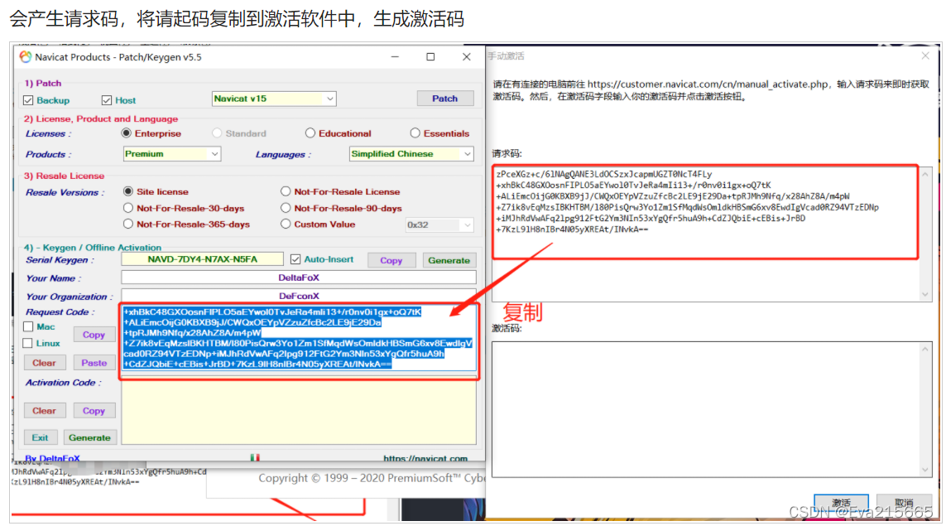Select the Custom Value radio button
This screenshot has height=526, width=946.
[286, 224]
